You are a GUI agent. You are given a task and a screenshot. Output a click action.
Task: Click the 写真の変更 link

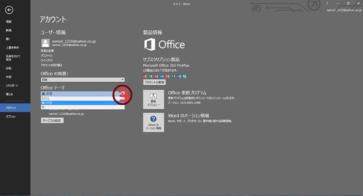point(47,51)
